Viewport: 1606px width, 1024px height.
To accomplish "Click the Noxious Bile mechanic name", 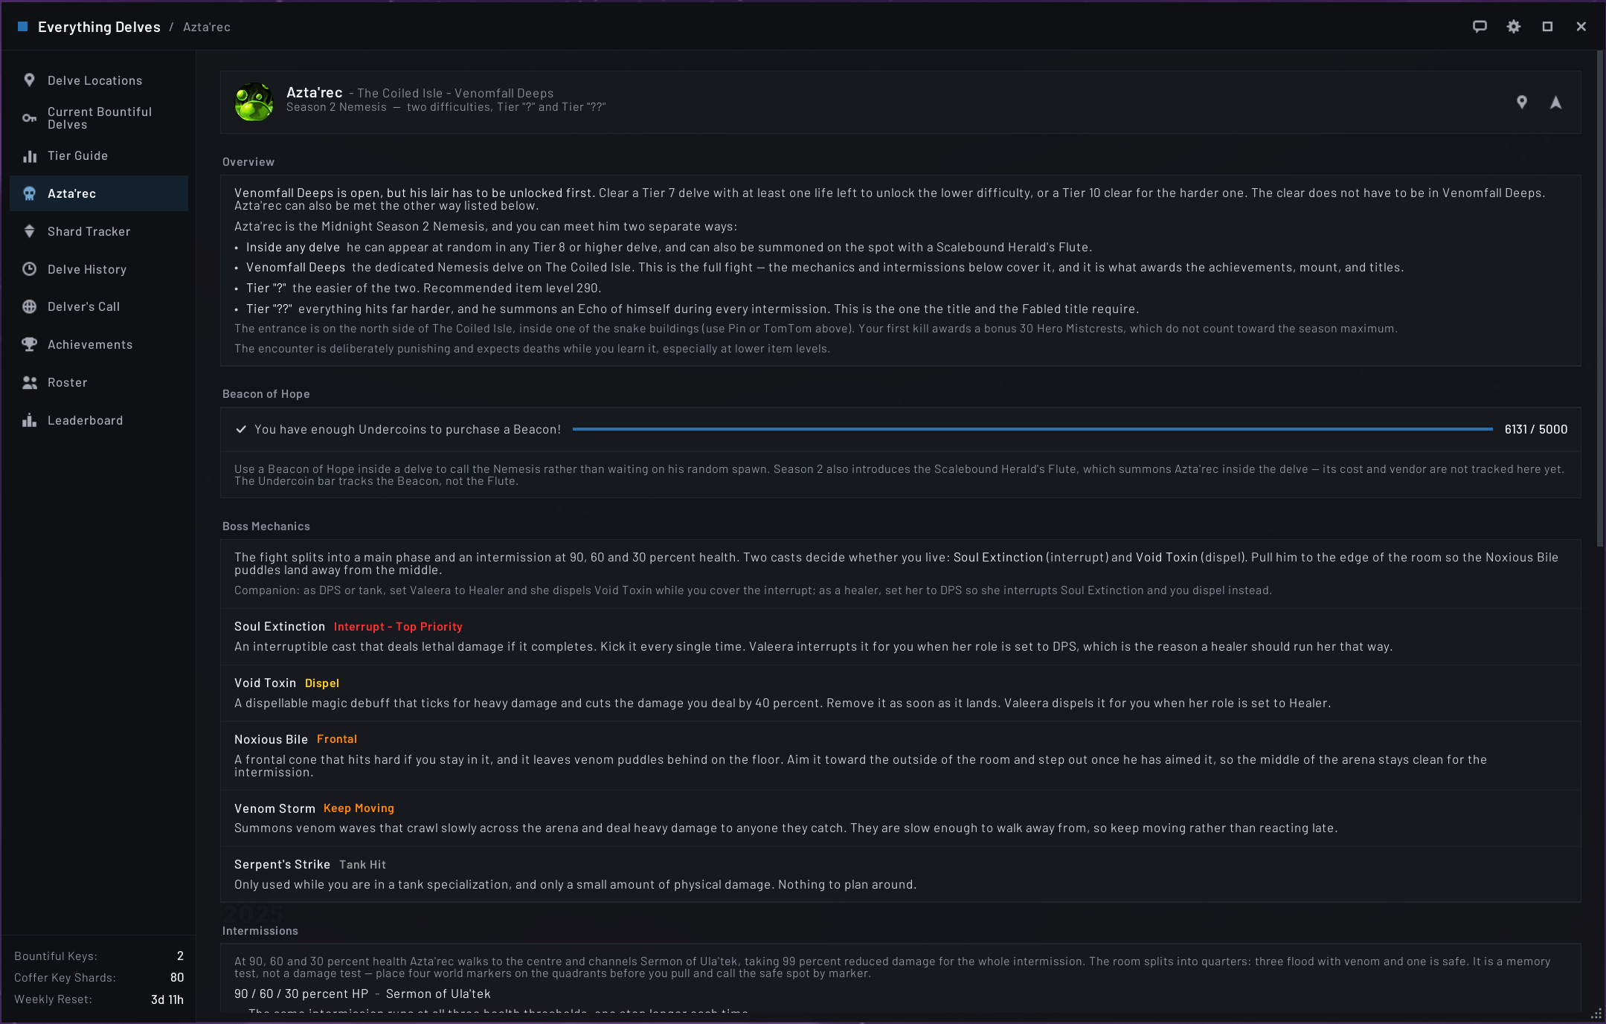I will (271, 739).
